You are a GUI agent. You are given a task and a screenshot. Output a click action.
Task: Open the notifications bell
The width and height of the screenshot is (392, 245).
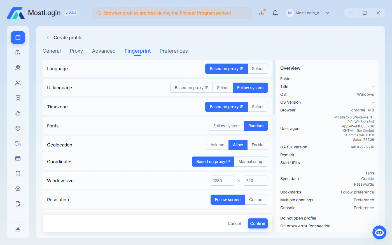pos(275,13)
